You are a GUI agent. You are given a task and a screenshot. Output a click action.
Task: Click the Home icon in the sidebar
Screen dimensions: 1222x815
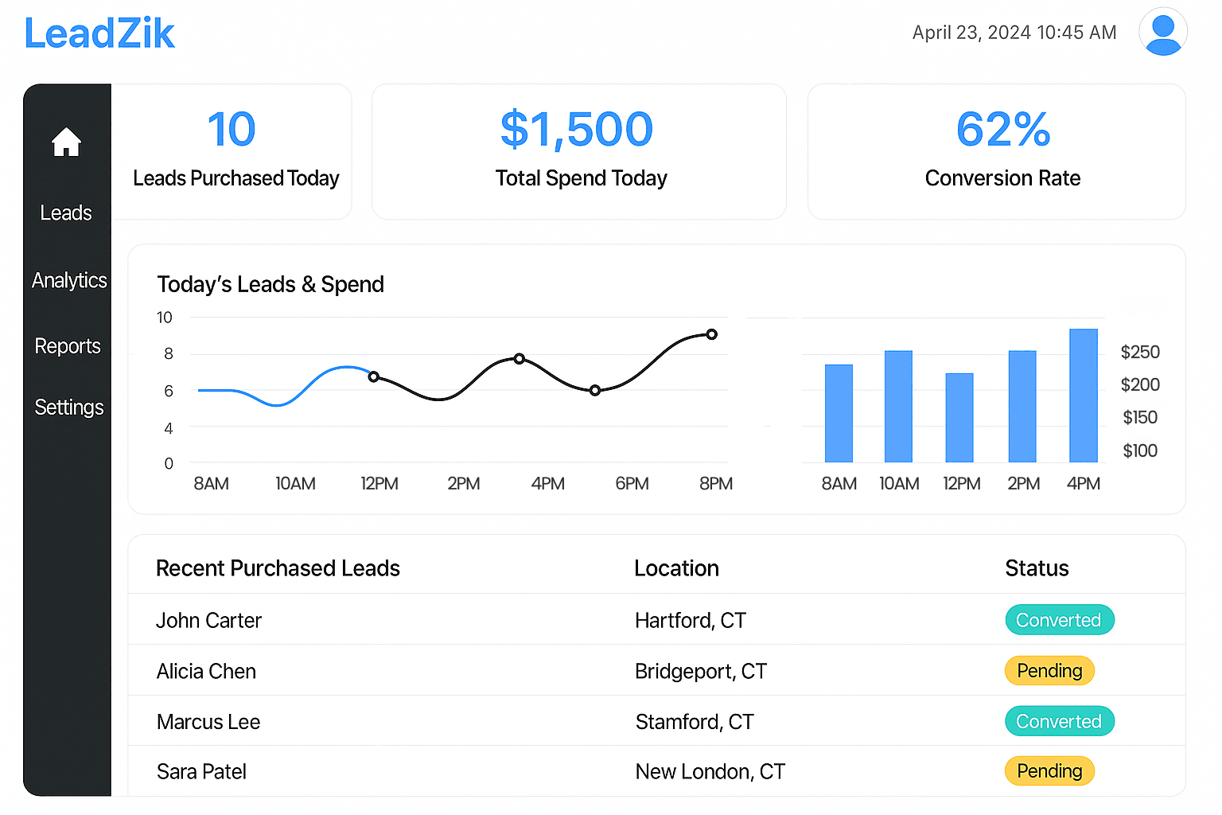tap(66, 142)
